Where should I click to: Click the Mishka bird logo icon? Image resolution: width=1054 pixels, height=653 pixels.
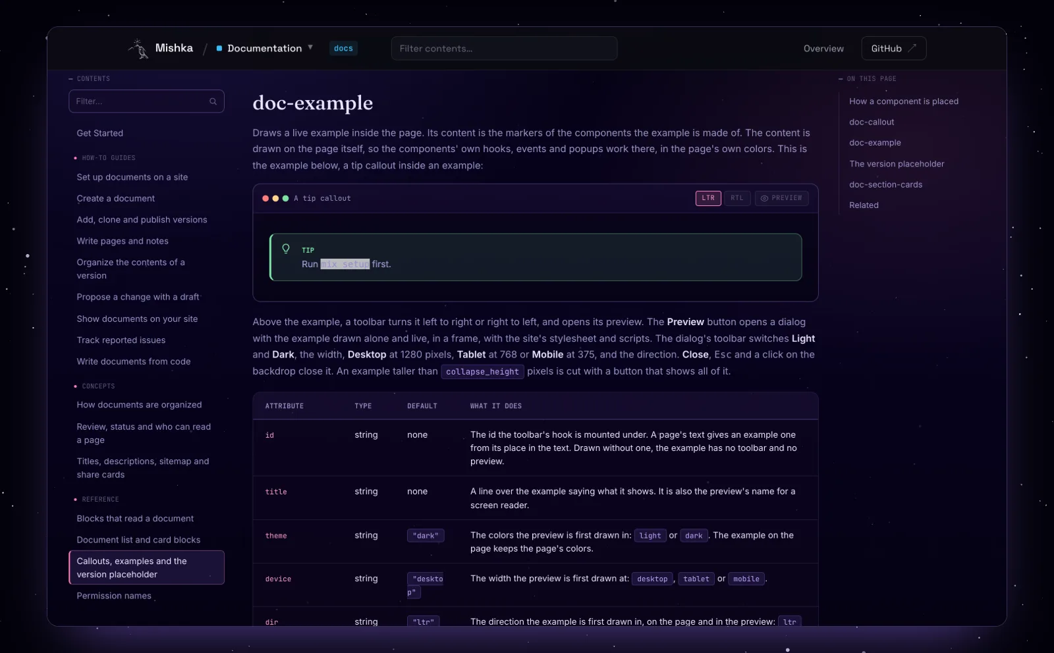(x=138, y=49)
